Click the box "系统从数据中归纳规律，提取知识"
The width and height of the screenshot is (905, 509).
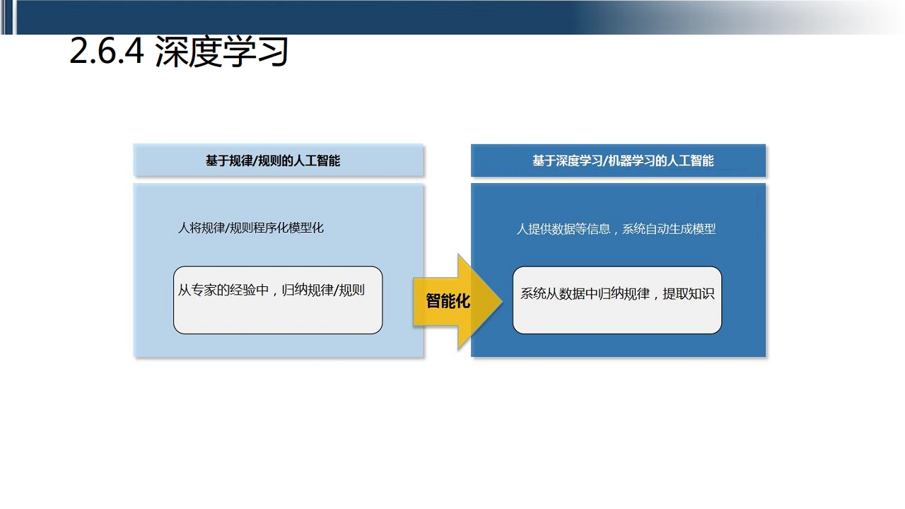pos(617,300)
